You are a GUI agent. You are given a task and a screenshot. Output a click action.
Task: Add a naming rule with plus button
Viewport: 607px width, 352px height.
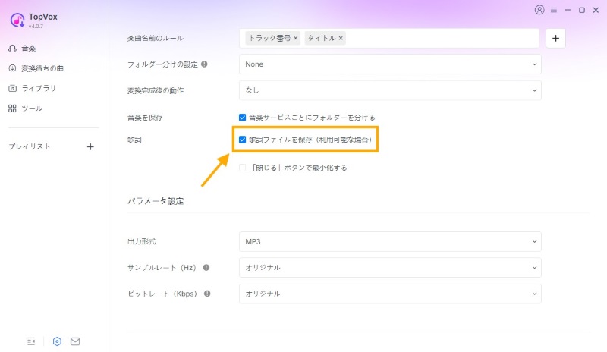click(x=555, y=39)
